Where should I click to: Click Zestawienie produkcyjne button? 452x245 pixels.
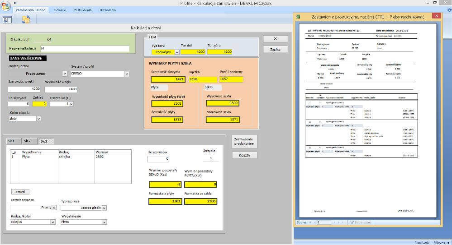[x=244, y=141]
